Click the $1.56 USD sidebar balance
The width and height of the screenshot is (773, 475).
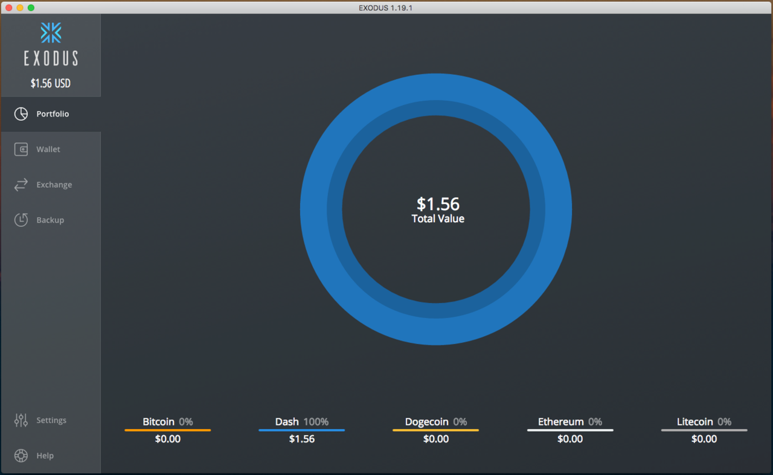pyautogui.click(x=51, y=83)
